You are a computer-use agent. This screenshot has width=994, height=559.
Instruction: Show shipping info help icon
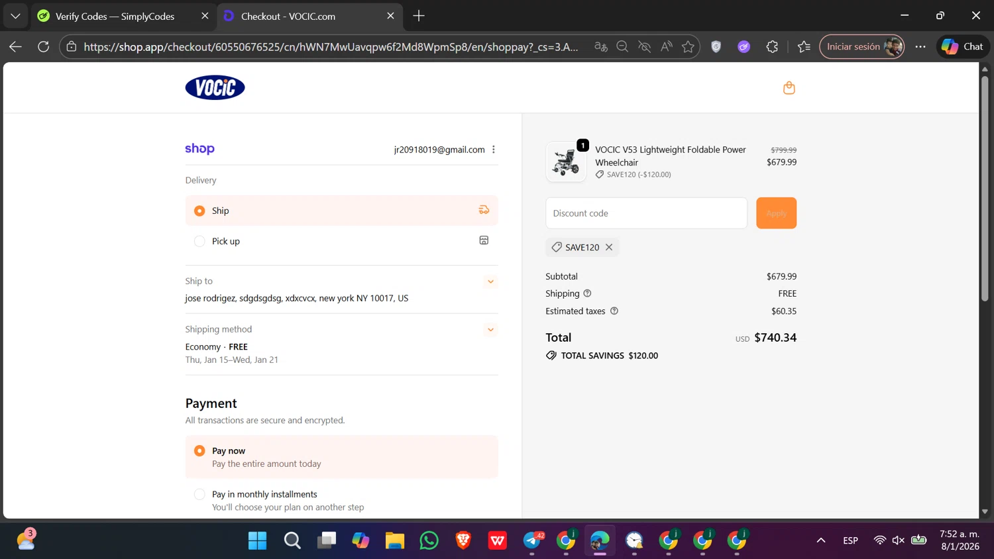click(x=587, y=293)
